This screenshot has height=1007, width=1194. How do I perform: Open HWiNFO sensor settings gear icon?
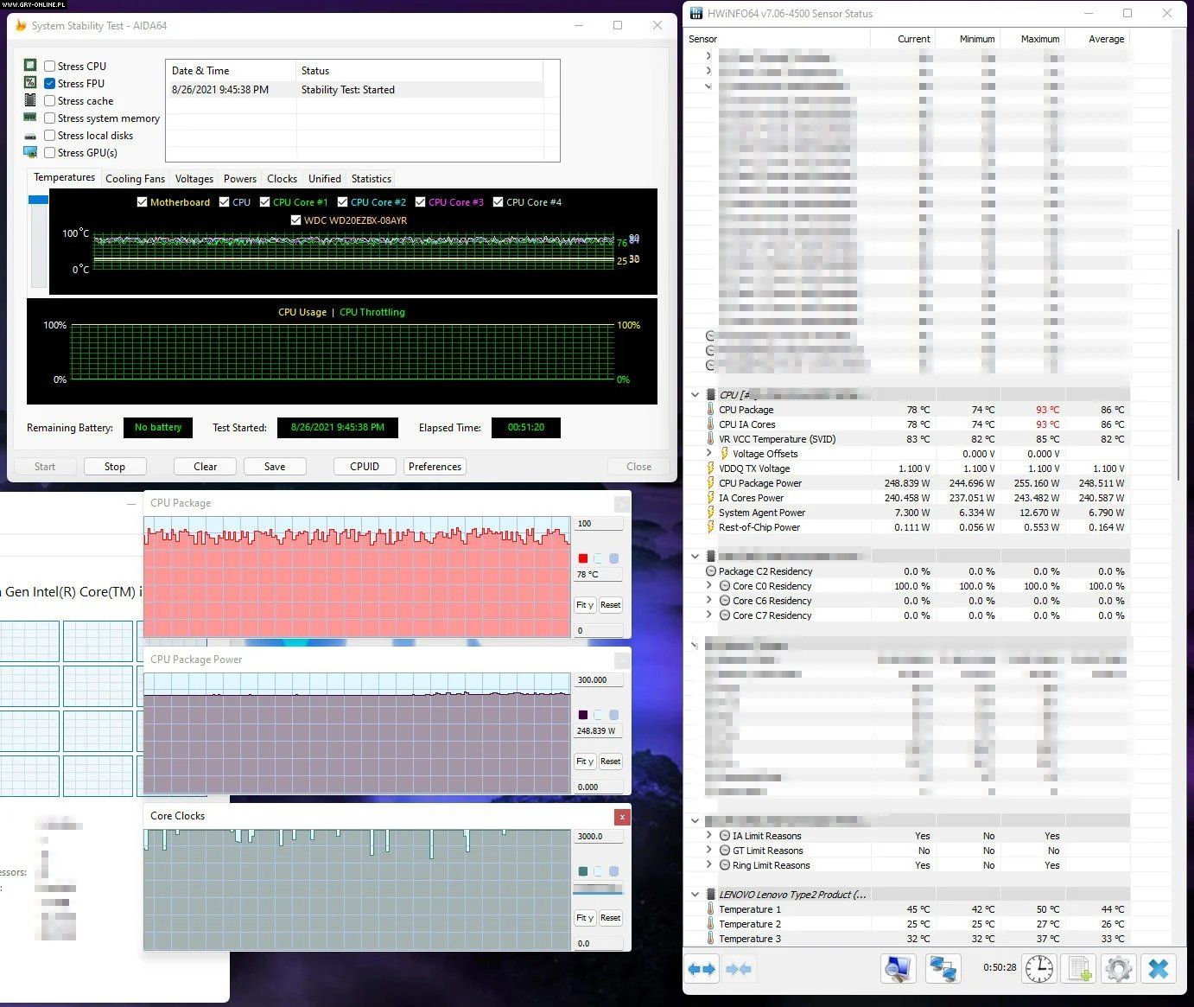coord(1118,968)
